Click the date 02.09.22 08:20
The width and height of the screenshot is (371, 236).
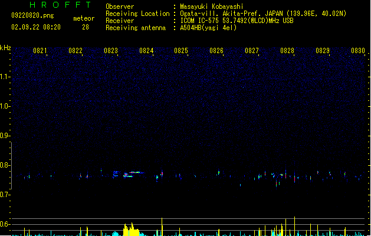tap(36, 27)
